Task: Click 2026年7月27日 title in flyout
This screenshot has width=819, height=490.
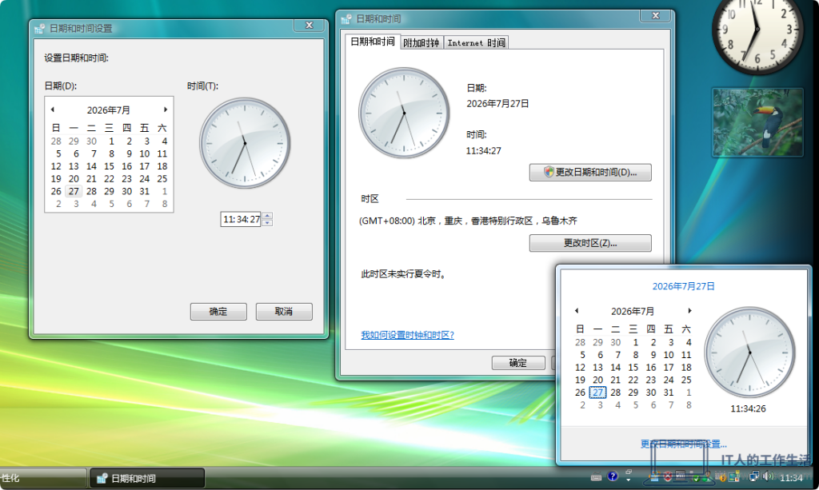Action: 683,286
